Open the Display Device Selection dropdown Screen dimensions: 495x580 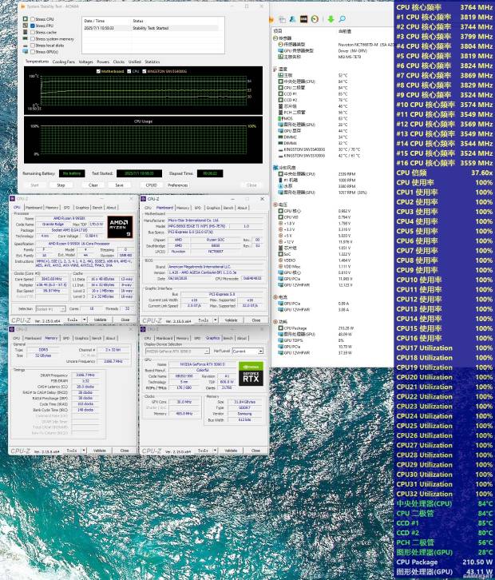coord(178,351)
